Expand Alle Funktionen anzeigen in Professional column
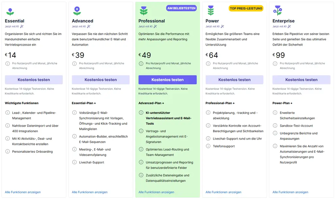This screenshot has height=199, width=335. tap(156, 192)
